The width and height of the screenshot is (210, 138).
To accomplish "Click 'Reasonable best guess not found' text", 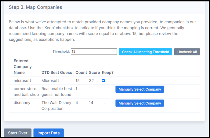I will 56,91.
